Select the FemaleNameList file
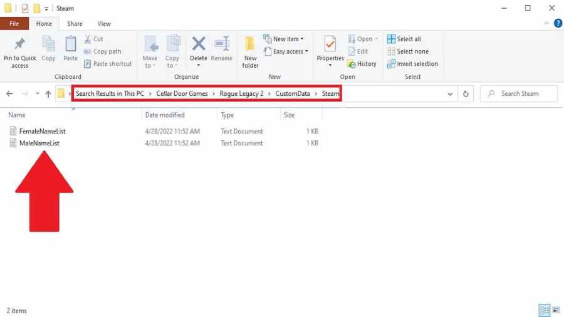 tap(43, 131)
